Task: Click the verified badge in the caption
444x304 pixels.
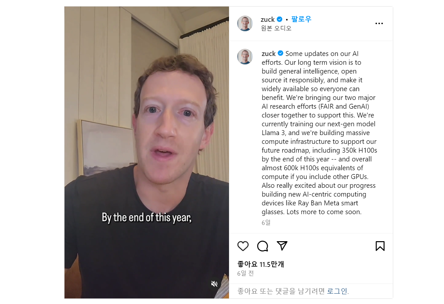Action: pyautogui.click(x=280, y=53)
